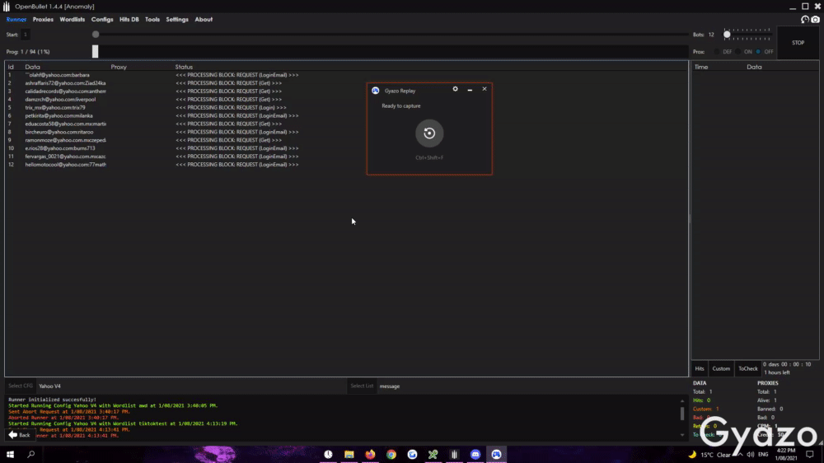Click the Gyazo Replay taskbar icon
This screenshot has width=824, height=463.
[496, 454]
